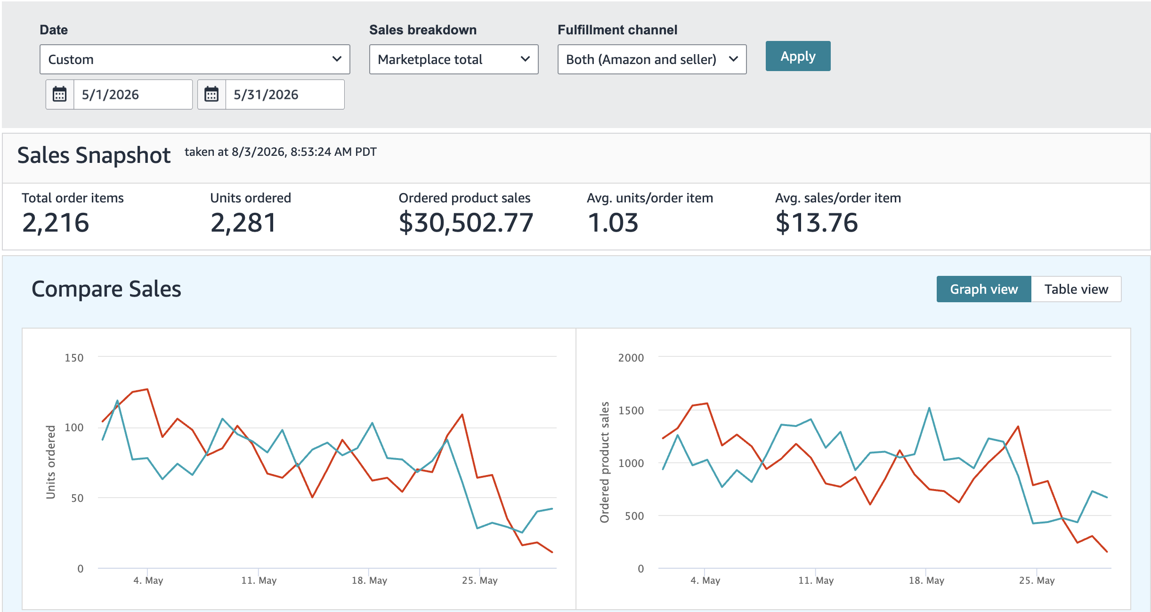
Task: Switch to Table view
Action: [1076, 289]
